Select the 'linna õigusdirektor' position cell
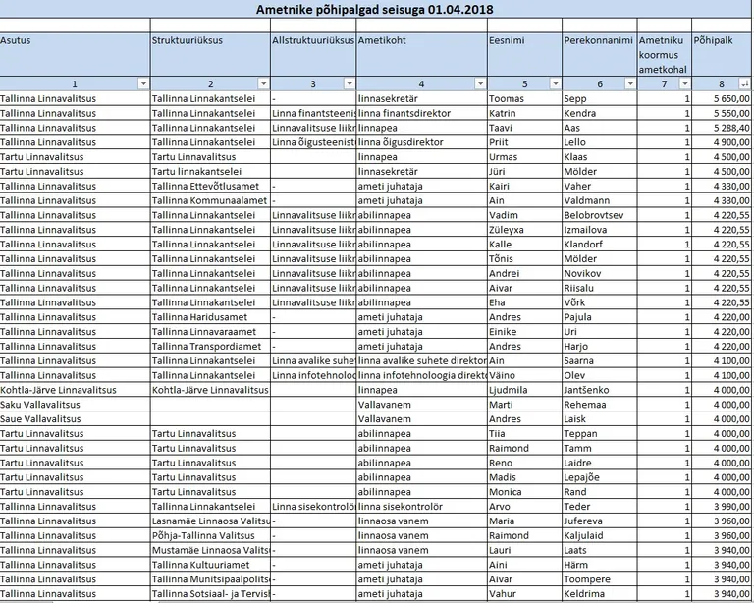This screenshot has height=603, width=754. point(422,142)
